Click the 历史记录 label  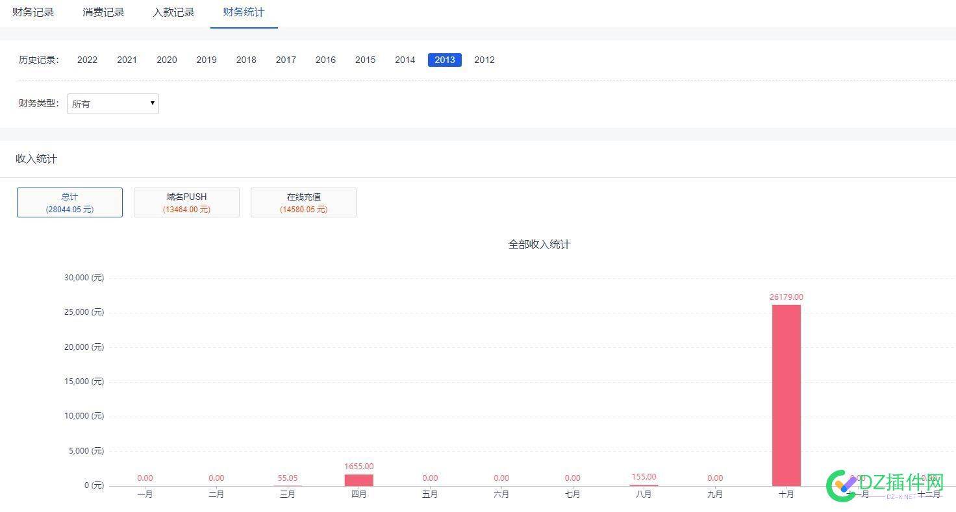38,60
